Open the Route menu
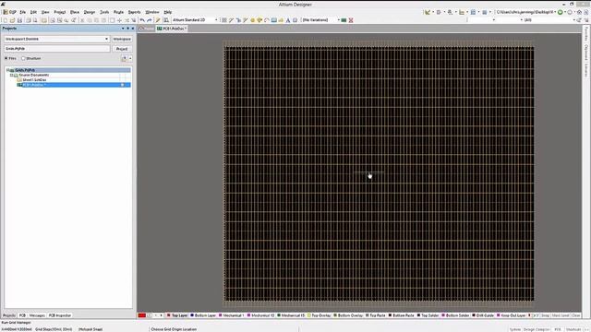The height and width of the screenshot is (332, 591). (x=119, y=12)
